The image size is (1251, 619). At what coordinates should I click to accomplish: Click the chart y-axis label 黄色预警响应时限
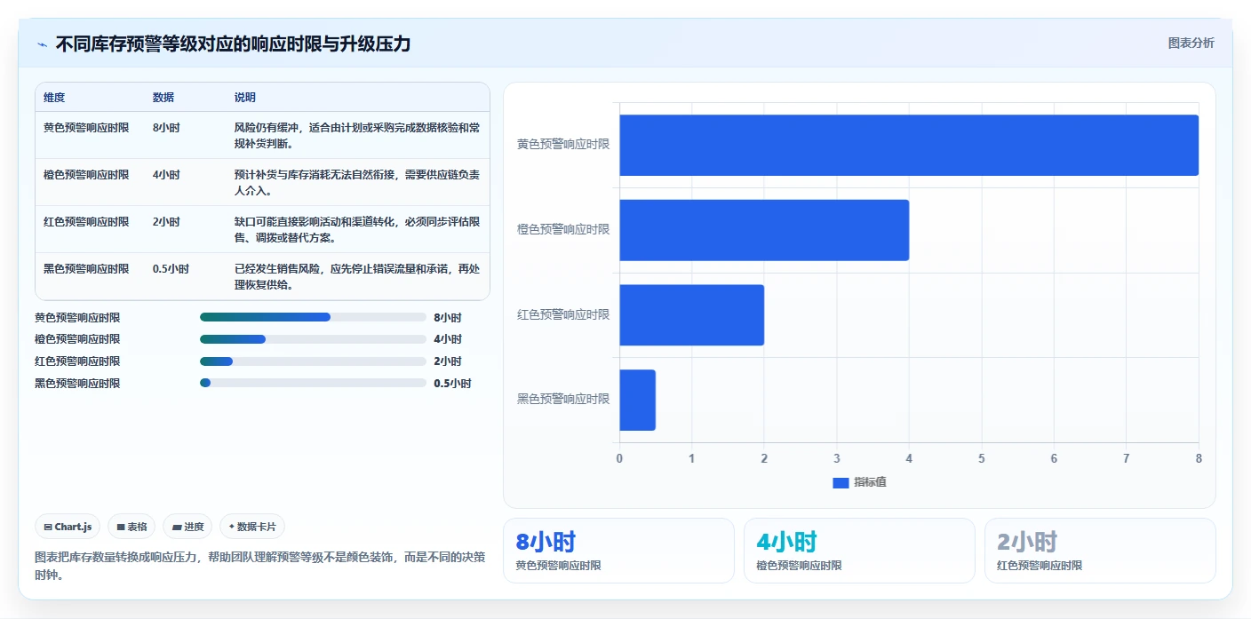point(563,144)
